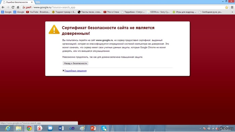This screenshot has height=132, width=235.
Task: Show hidden tray icons arrow
Action: coord(200,128)
